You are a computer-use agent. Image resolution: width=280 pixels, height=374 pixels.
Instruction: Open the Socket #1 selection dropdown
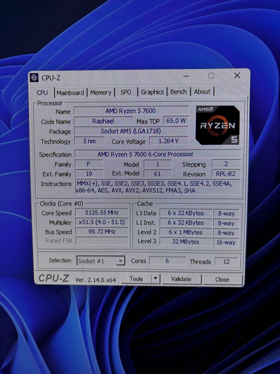coord(101,261)
